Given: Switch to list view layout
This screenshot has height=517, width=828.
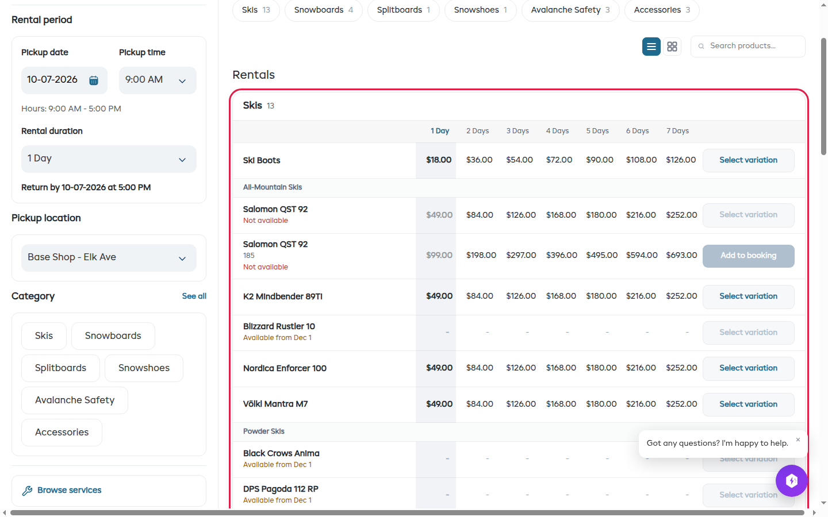Looking at the screenshot, I should point(651,47).
